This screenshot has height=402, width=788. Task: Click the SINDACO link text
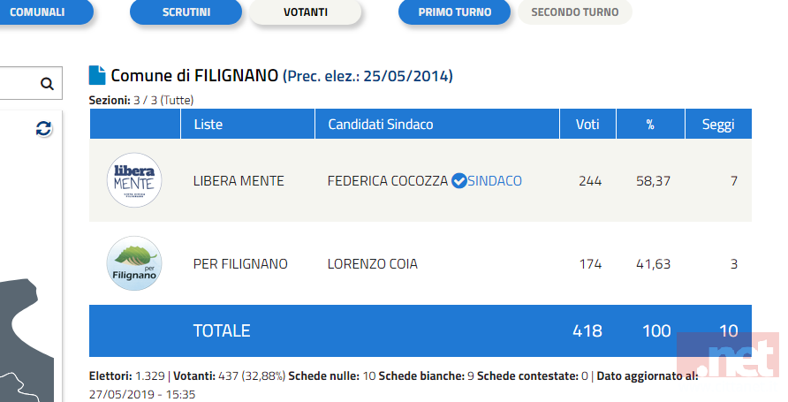coord(495,181)
